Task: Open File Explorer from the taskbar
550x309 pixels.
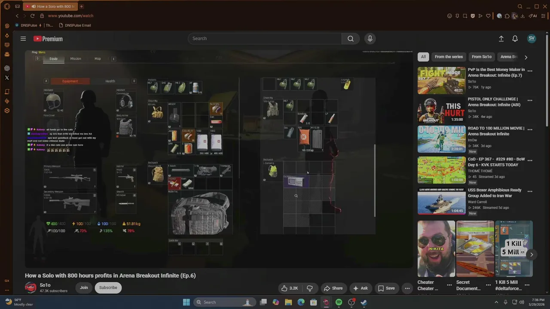Action: (x=288, y=302)
